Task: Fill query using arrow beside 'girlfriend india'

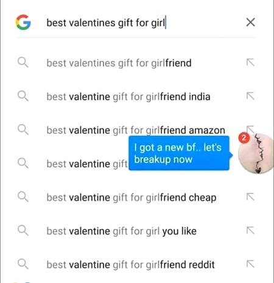Action: coord(250,96)
